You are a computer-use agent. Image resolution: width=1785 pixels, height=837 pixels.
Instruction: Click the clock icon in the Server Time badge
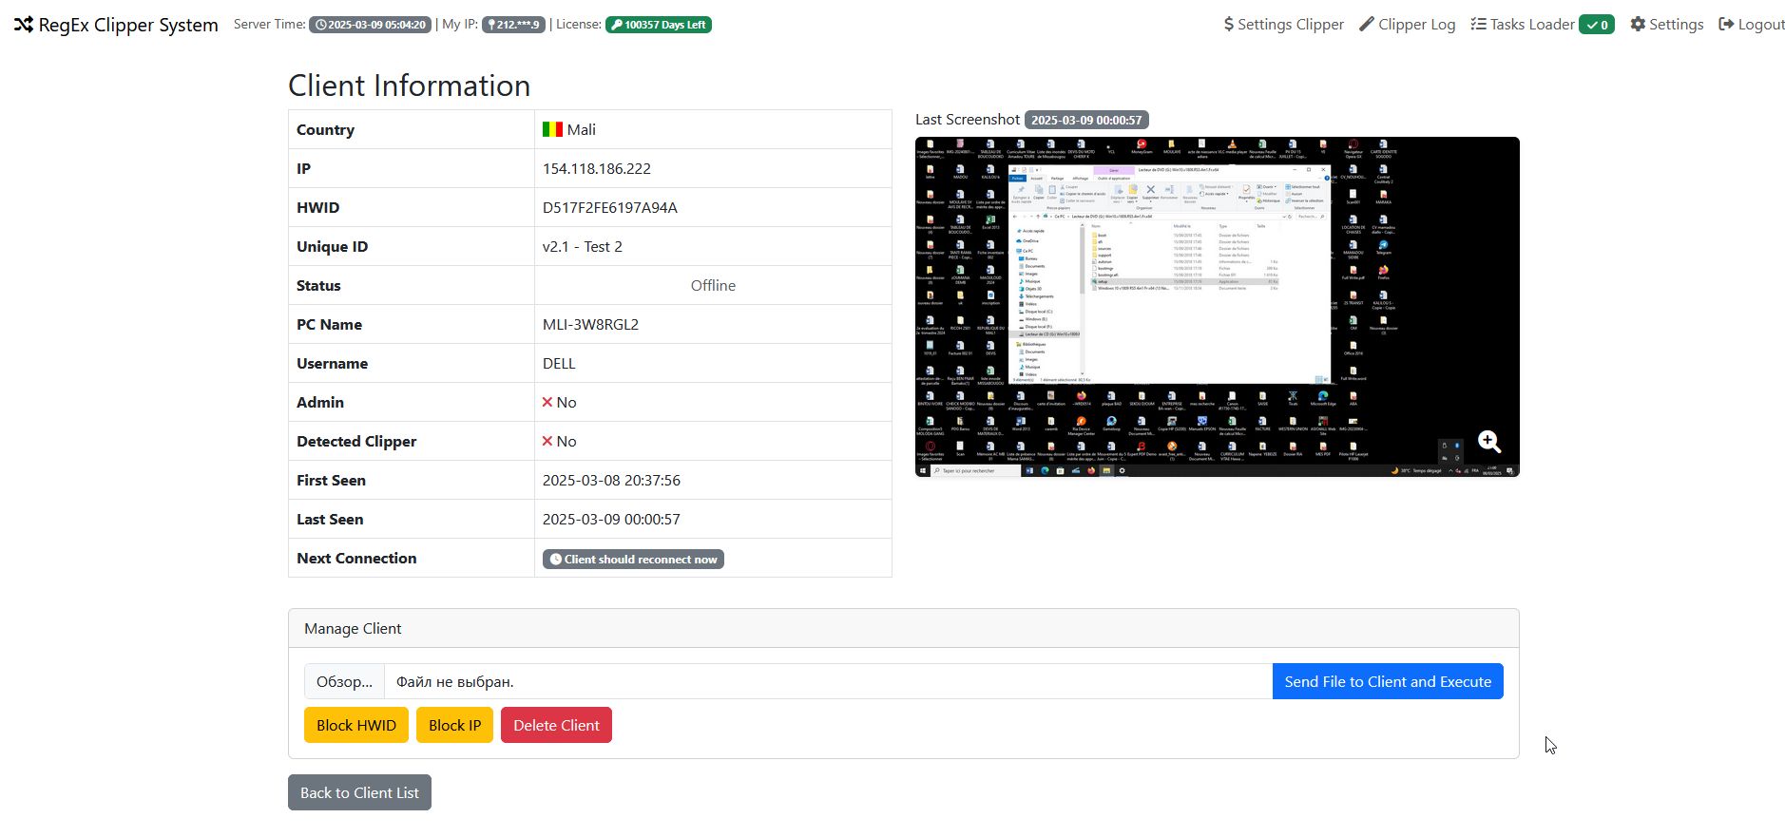(321, 25)
